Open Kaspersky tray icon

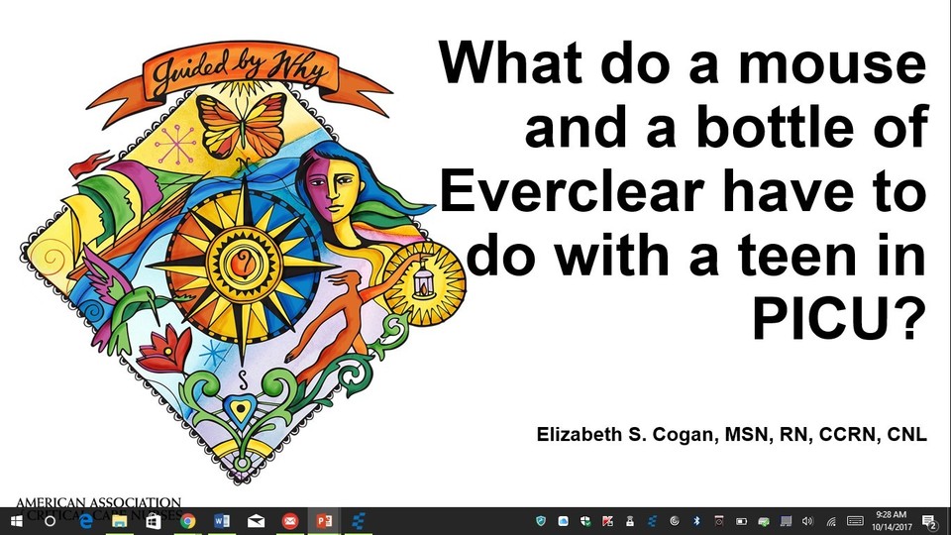(607, 521)
